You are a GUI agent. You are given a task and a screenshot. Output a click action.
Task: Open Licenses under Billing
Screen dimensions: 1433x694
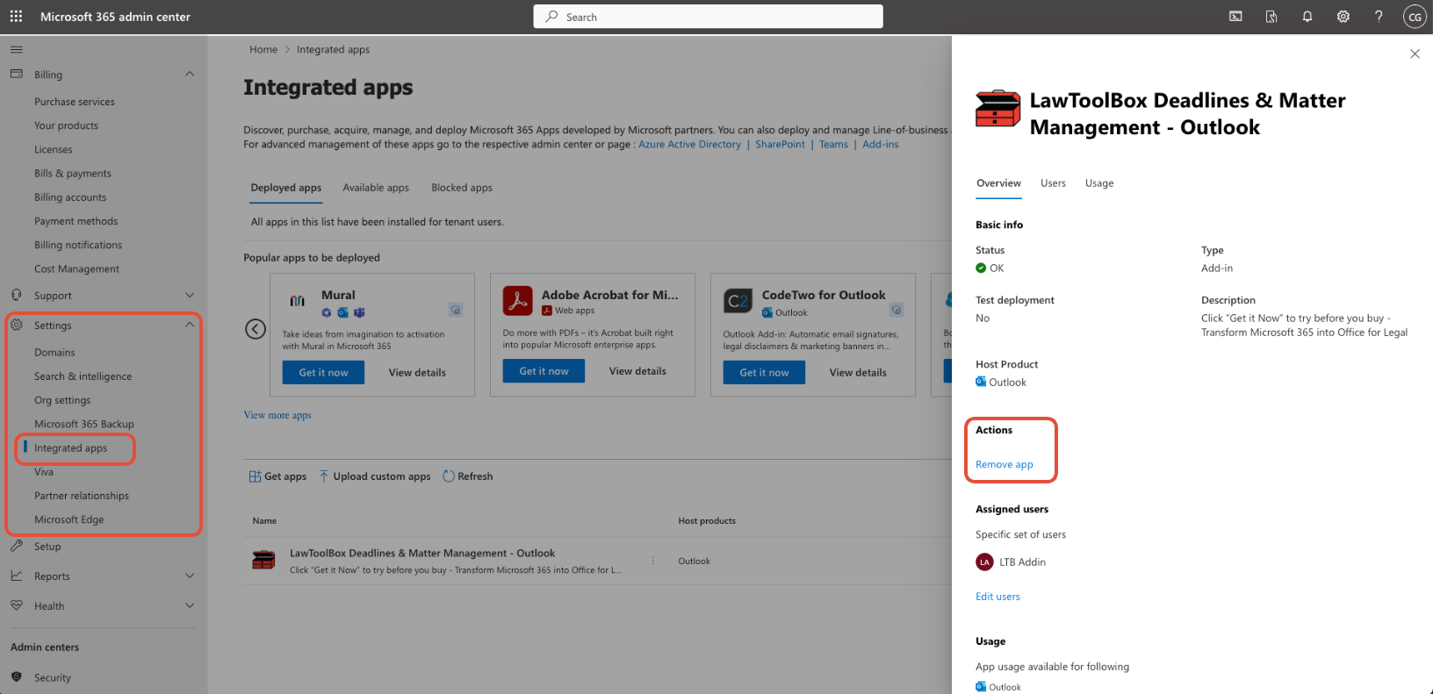click(x=54, y=150)
